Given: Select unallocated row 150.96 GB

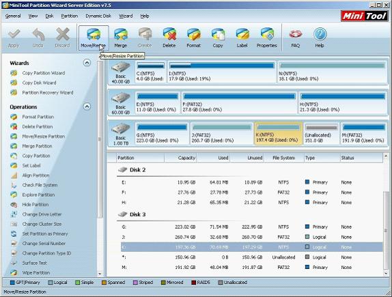Looking at the screenshot, I should coord(252,257).
